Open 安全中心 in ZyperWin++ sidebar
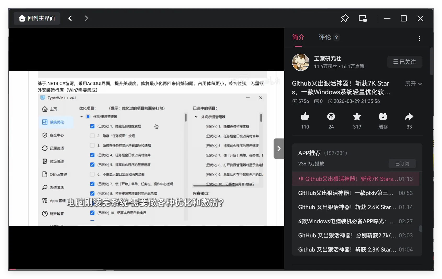 tap(53, 135)
